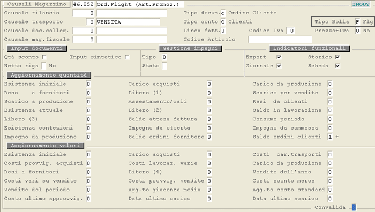This screenshot has height=212, width=375.
Task: Select the Input documenti section header
Action: point(37,48)
